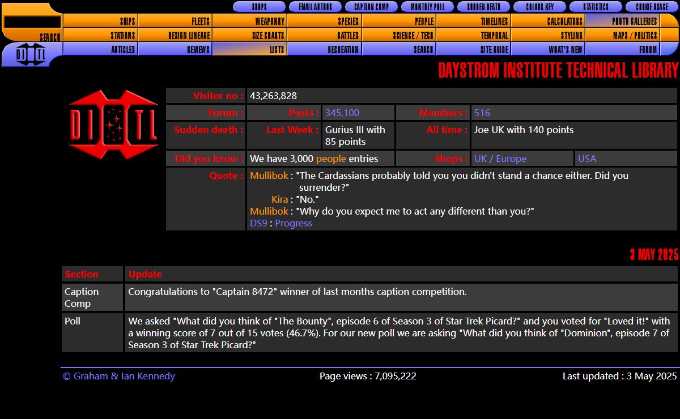Go to the Fleets section

175,21
